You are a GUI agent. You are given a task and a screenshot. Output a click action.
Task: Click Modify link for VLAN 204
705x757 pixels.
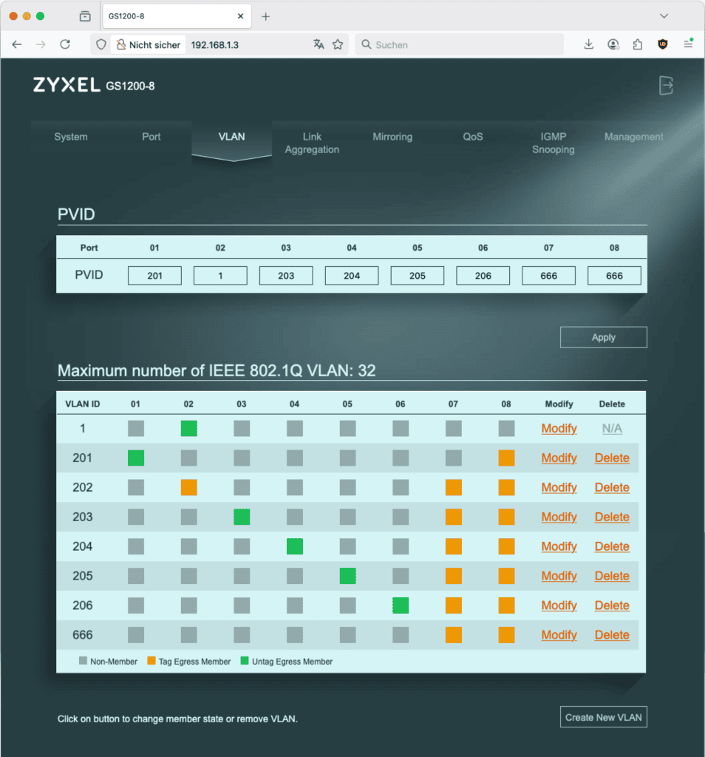[559, 546]
